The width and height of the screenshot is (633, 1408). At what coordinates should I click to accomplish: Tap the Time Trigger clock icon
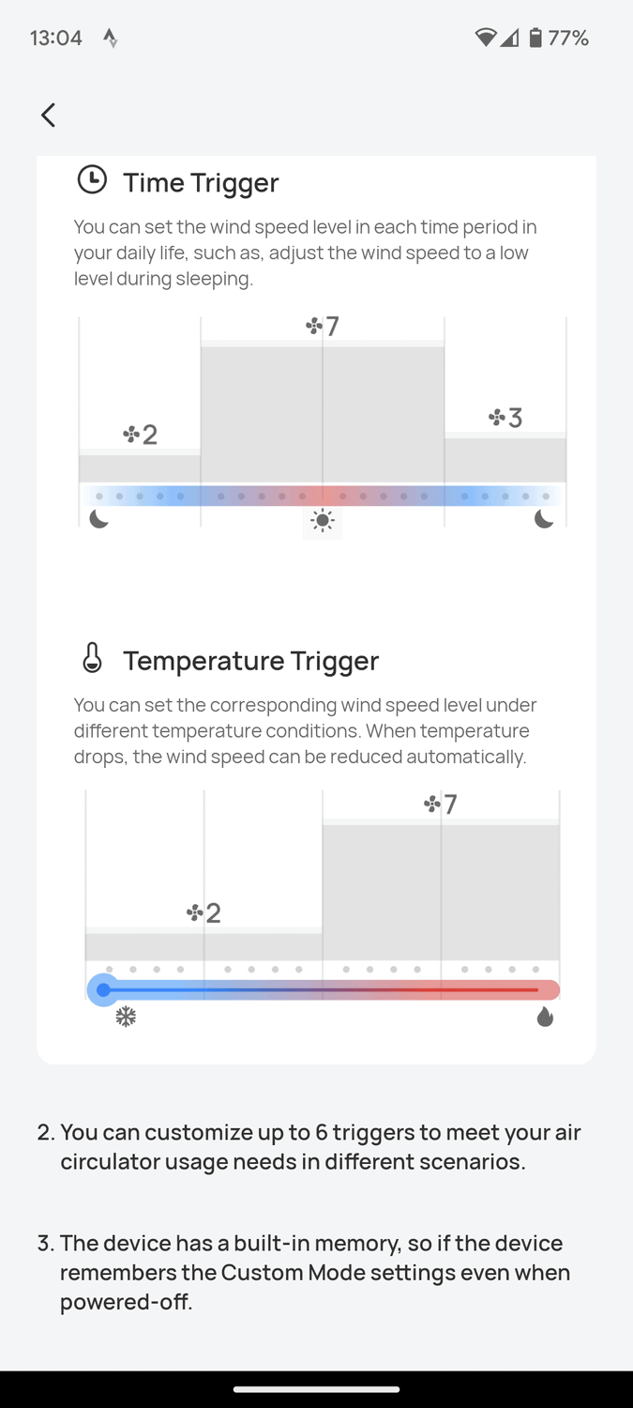92,179
